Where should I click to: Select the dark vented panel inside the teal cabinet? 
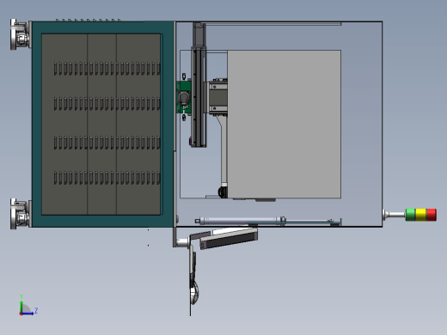(x=101, y=124)
